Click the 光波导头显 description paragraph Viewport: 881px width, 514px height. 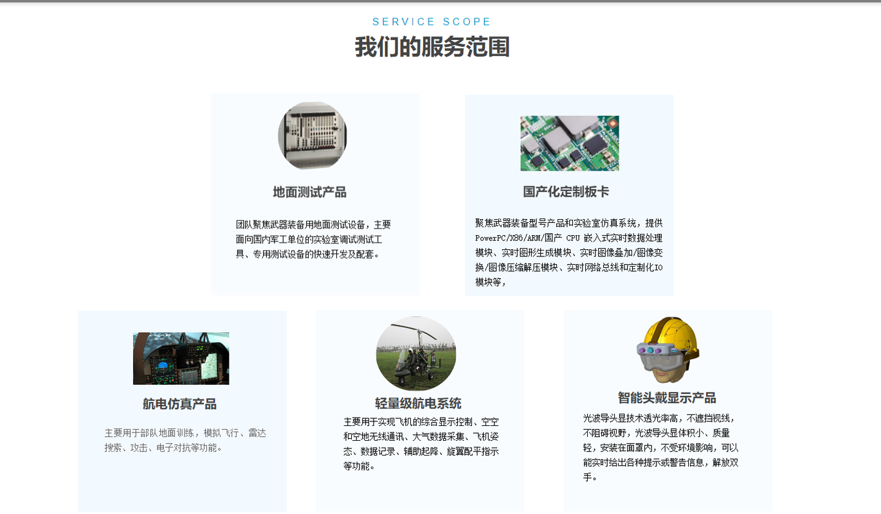coord(660,447)
